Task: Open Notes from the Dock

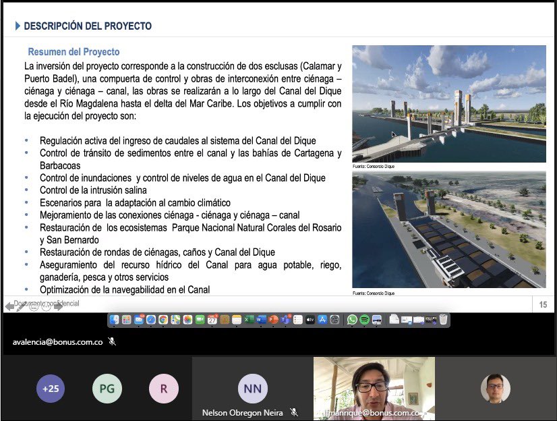Action: [x=237, y=320]
